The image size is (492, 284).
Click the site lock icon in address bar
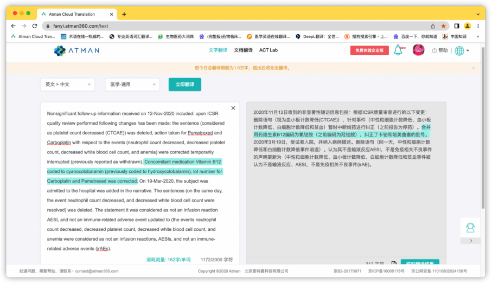click(x=48, y=26)
